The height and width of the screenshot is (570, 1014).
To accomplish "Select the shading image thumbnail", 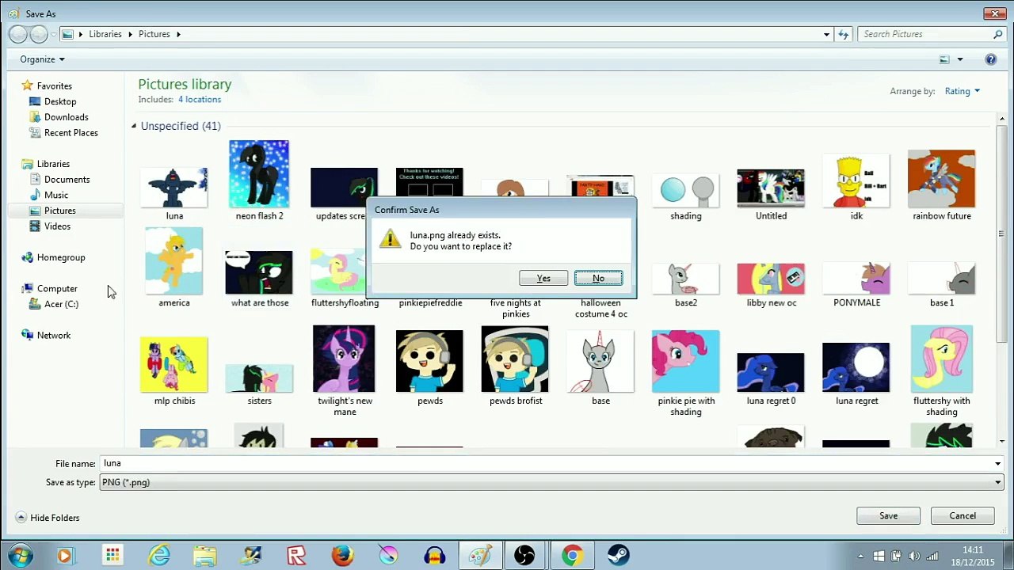I will 686,191.
